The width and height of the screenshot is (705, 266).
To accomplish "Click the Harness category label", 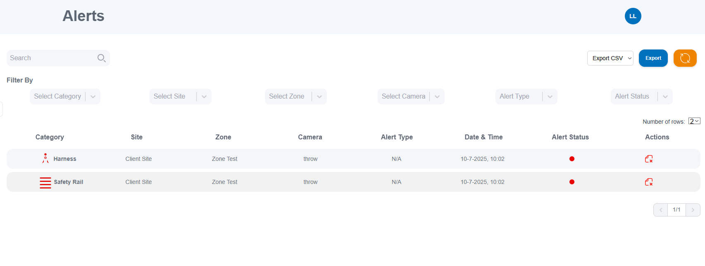I will coord(65,159).
